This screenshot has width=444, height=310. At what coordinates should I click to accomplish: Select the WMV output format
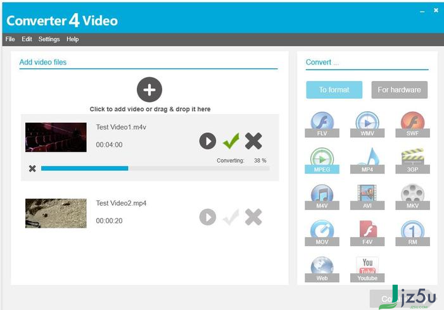pyautogui.click(x=367, y=125)
